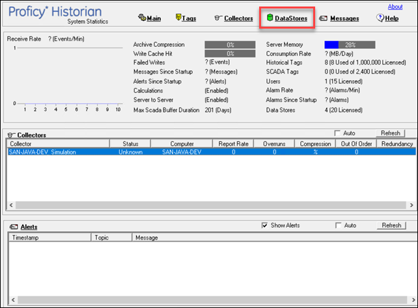
Task: Open the Tags page
Action: point(189,18)
